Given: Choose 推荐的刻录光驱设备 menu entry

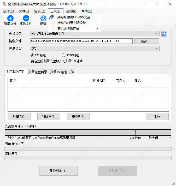Looking at the screenshot, I should 75,23.
